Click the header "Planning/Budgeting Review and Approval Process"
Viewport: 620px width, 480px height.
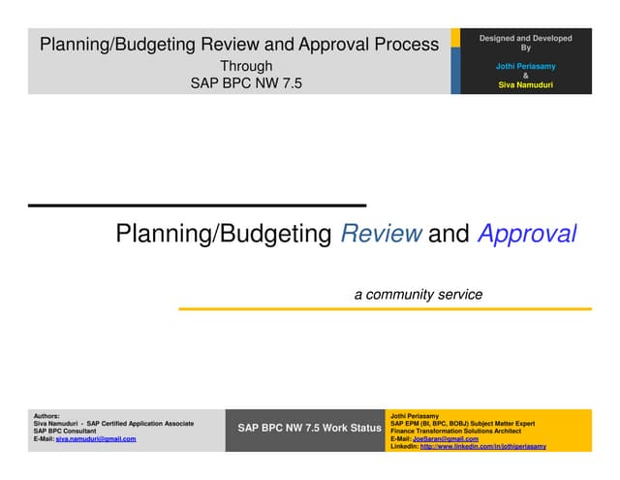238,45
